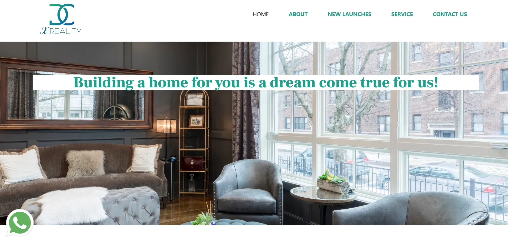Click the X Reality logo emblem
This screenshot has width=508, height=237.
(x=62, y=15)
